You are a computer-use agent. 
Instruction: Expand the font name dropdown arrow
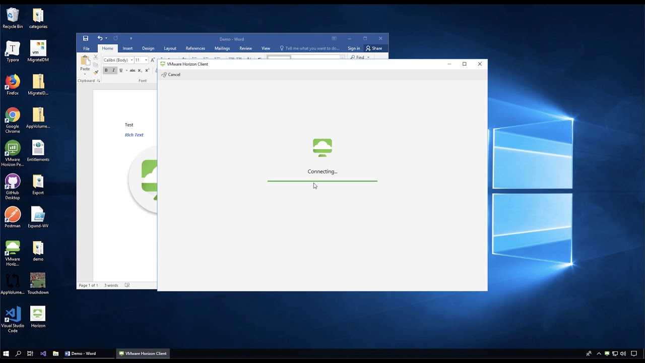tap(132, 60)
